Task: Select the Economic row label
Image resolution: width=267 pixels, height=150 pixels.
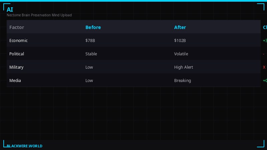Action: coord(19,40)
